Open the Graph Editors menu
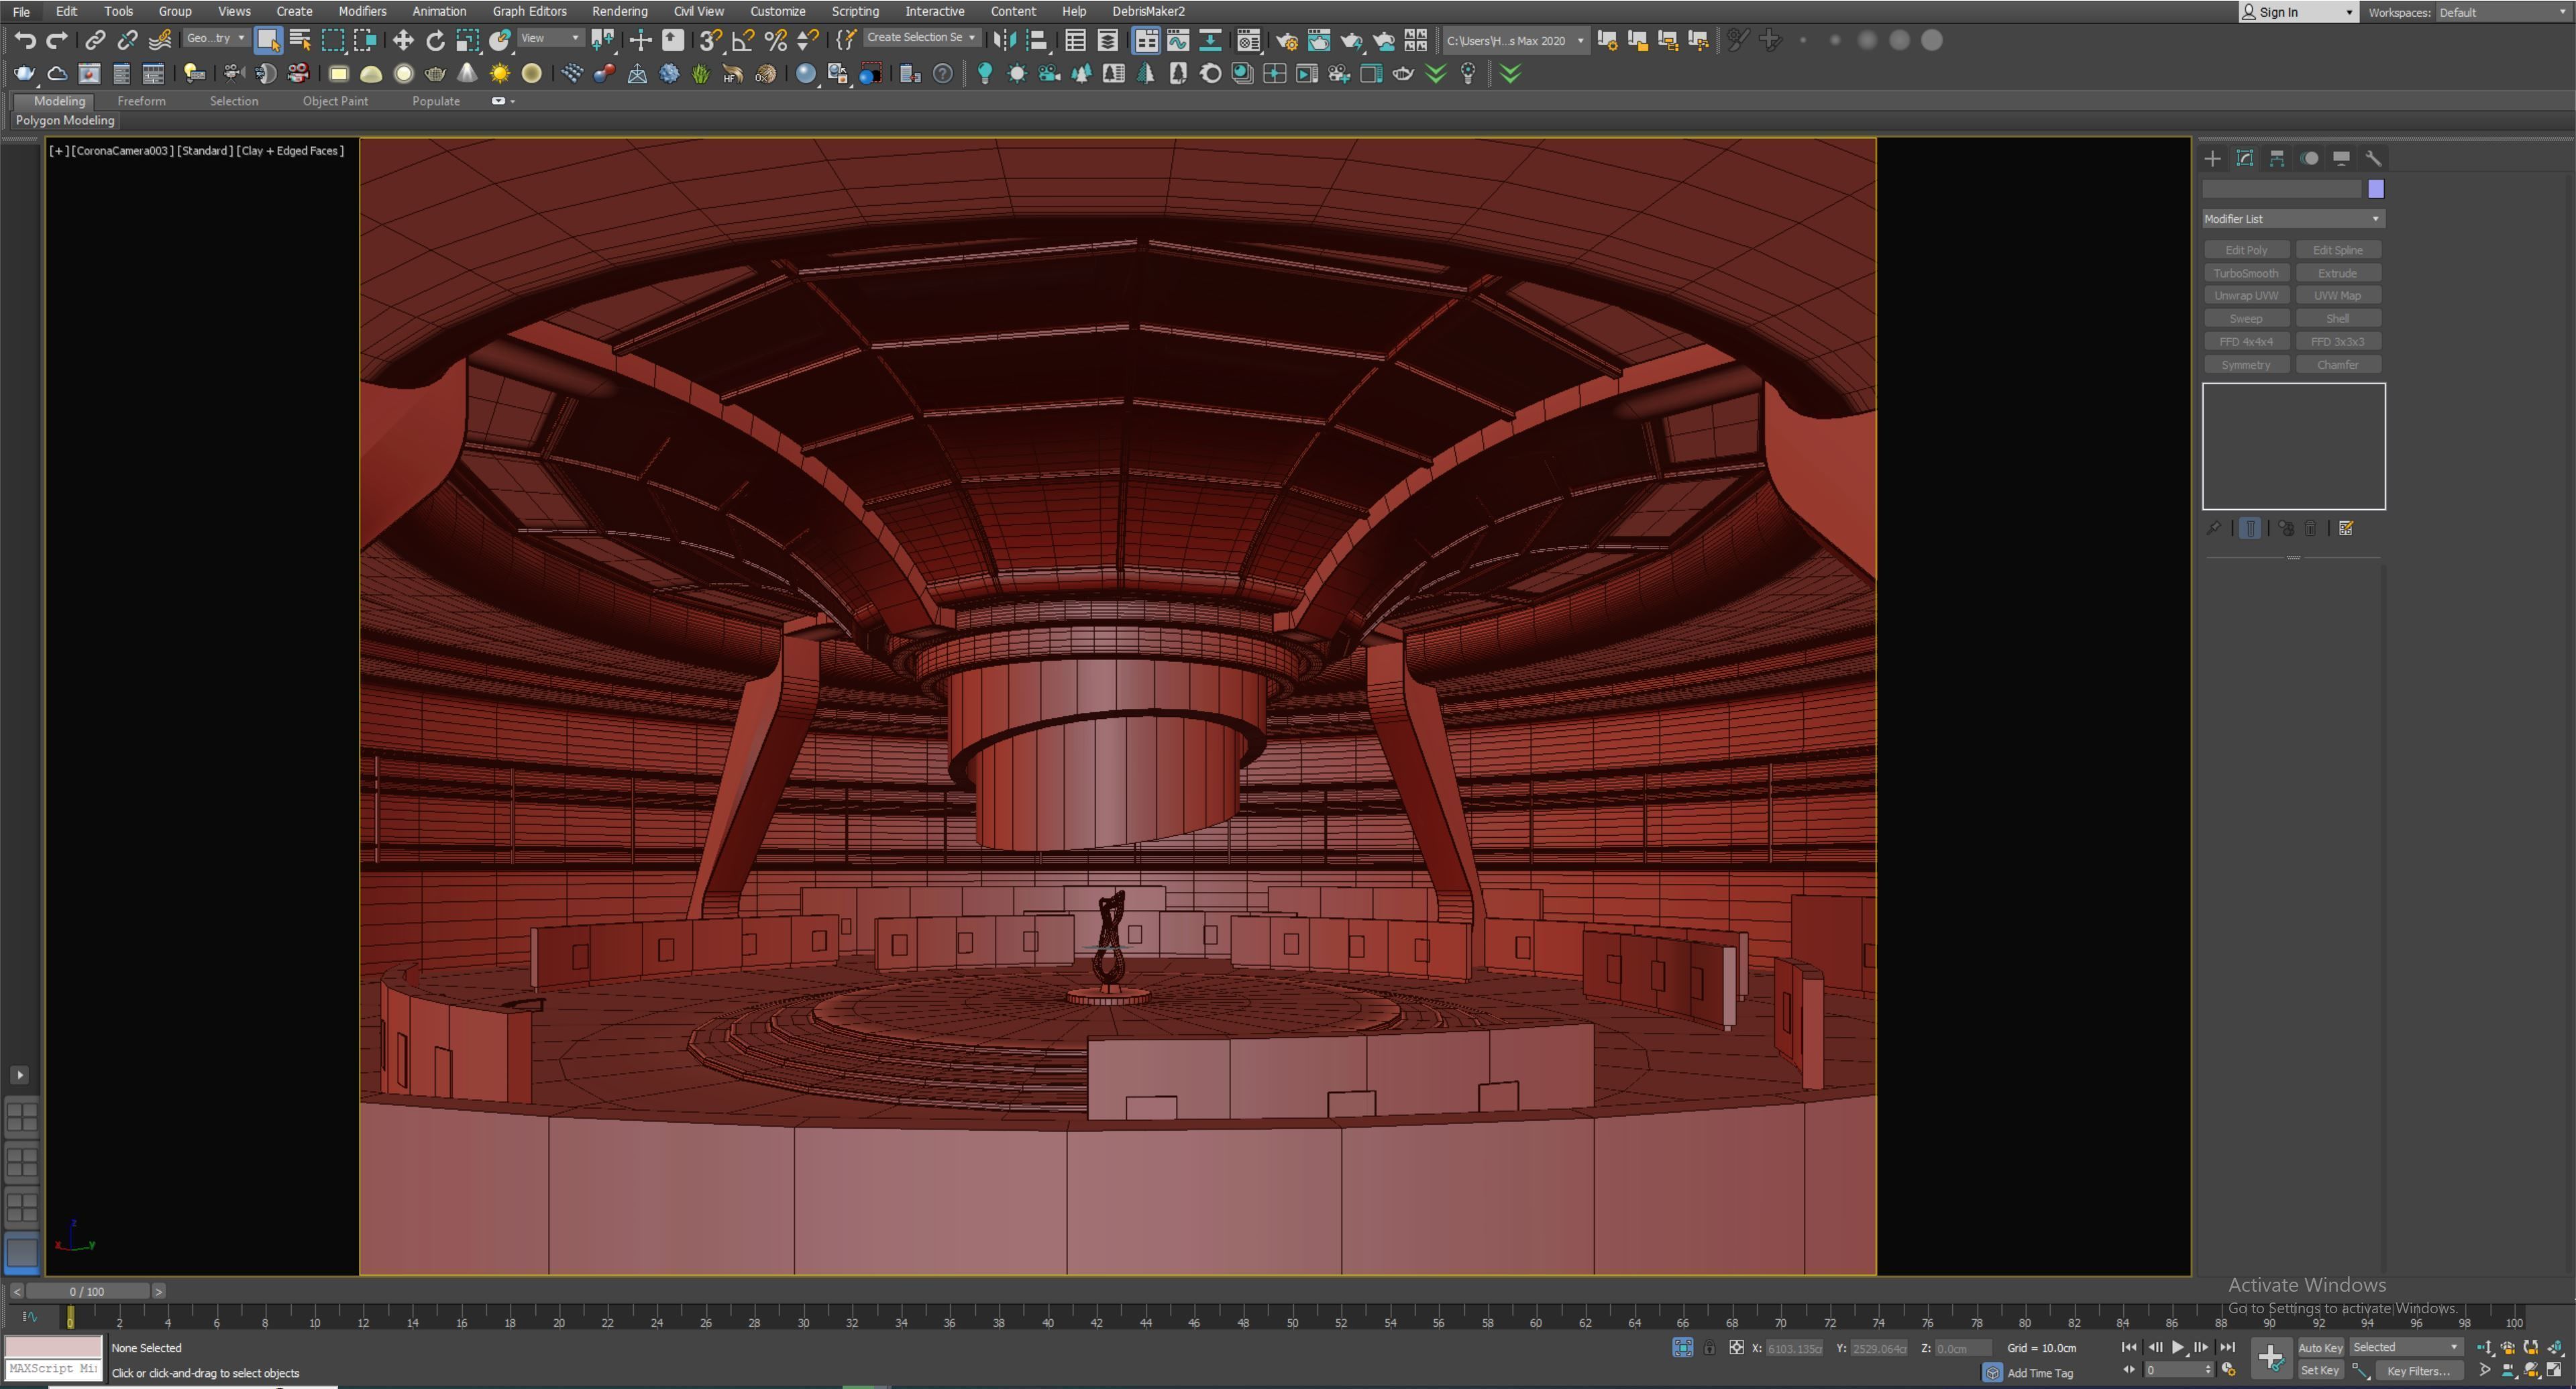The image size is (2576, 1389). point(529,11)
